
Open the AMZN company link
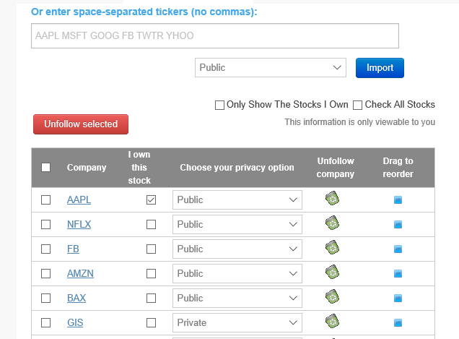80,274
